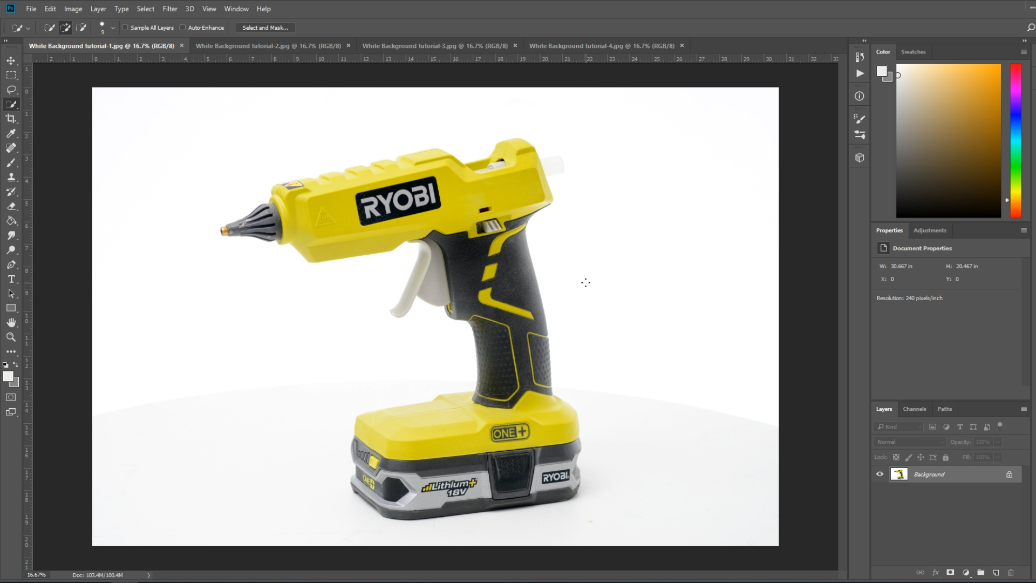Switch to the Paths tab
The height and width of the screenshot is (583, 1036).
click(x=944, y=409)
